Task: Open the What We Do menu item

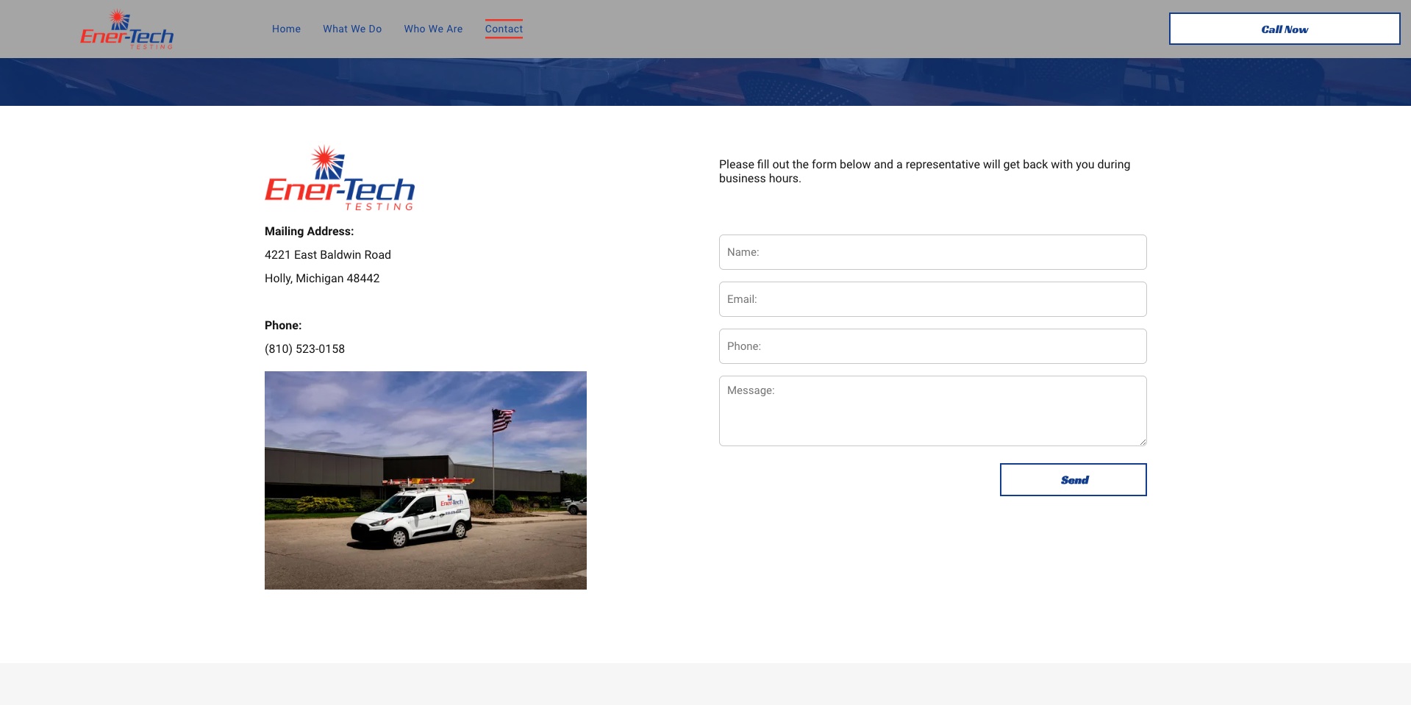Action: tap(352, 29)
